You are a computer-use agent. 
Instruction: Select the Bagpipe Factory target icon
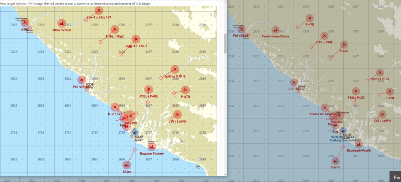pos(152,147)
